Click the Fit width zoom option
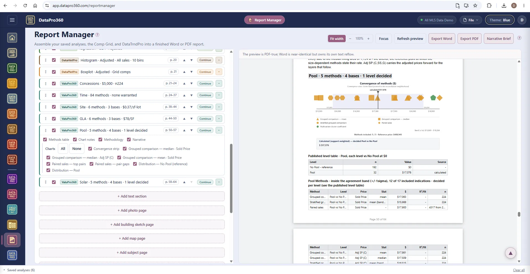Image resolution: width=530 pixels, height=274 pixels. [337, 39]
